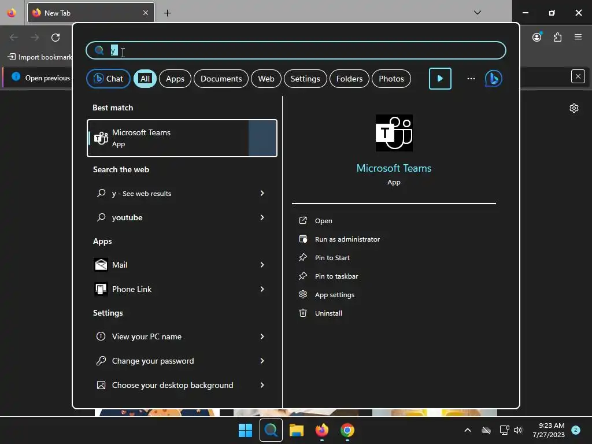
Task: Switch to the Apps filter tab
Action: (175, 79)
